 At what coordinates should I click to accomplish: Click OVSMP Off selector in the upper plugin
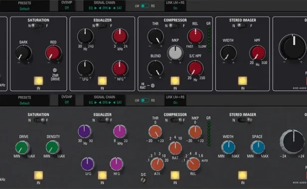click(67, 5)
